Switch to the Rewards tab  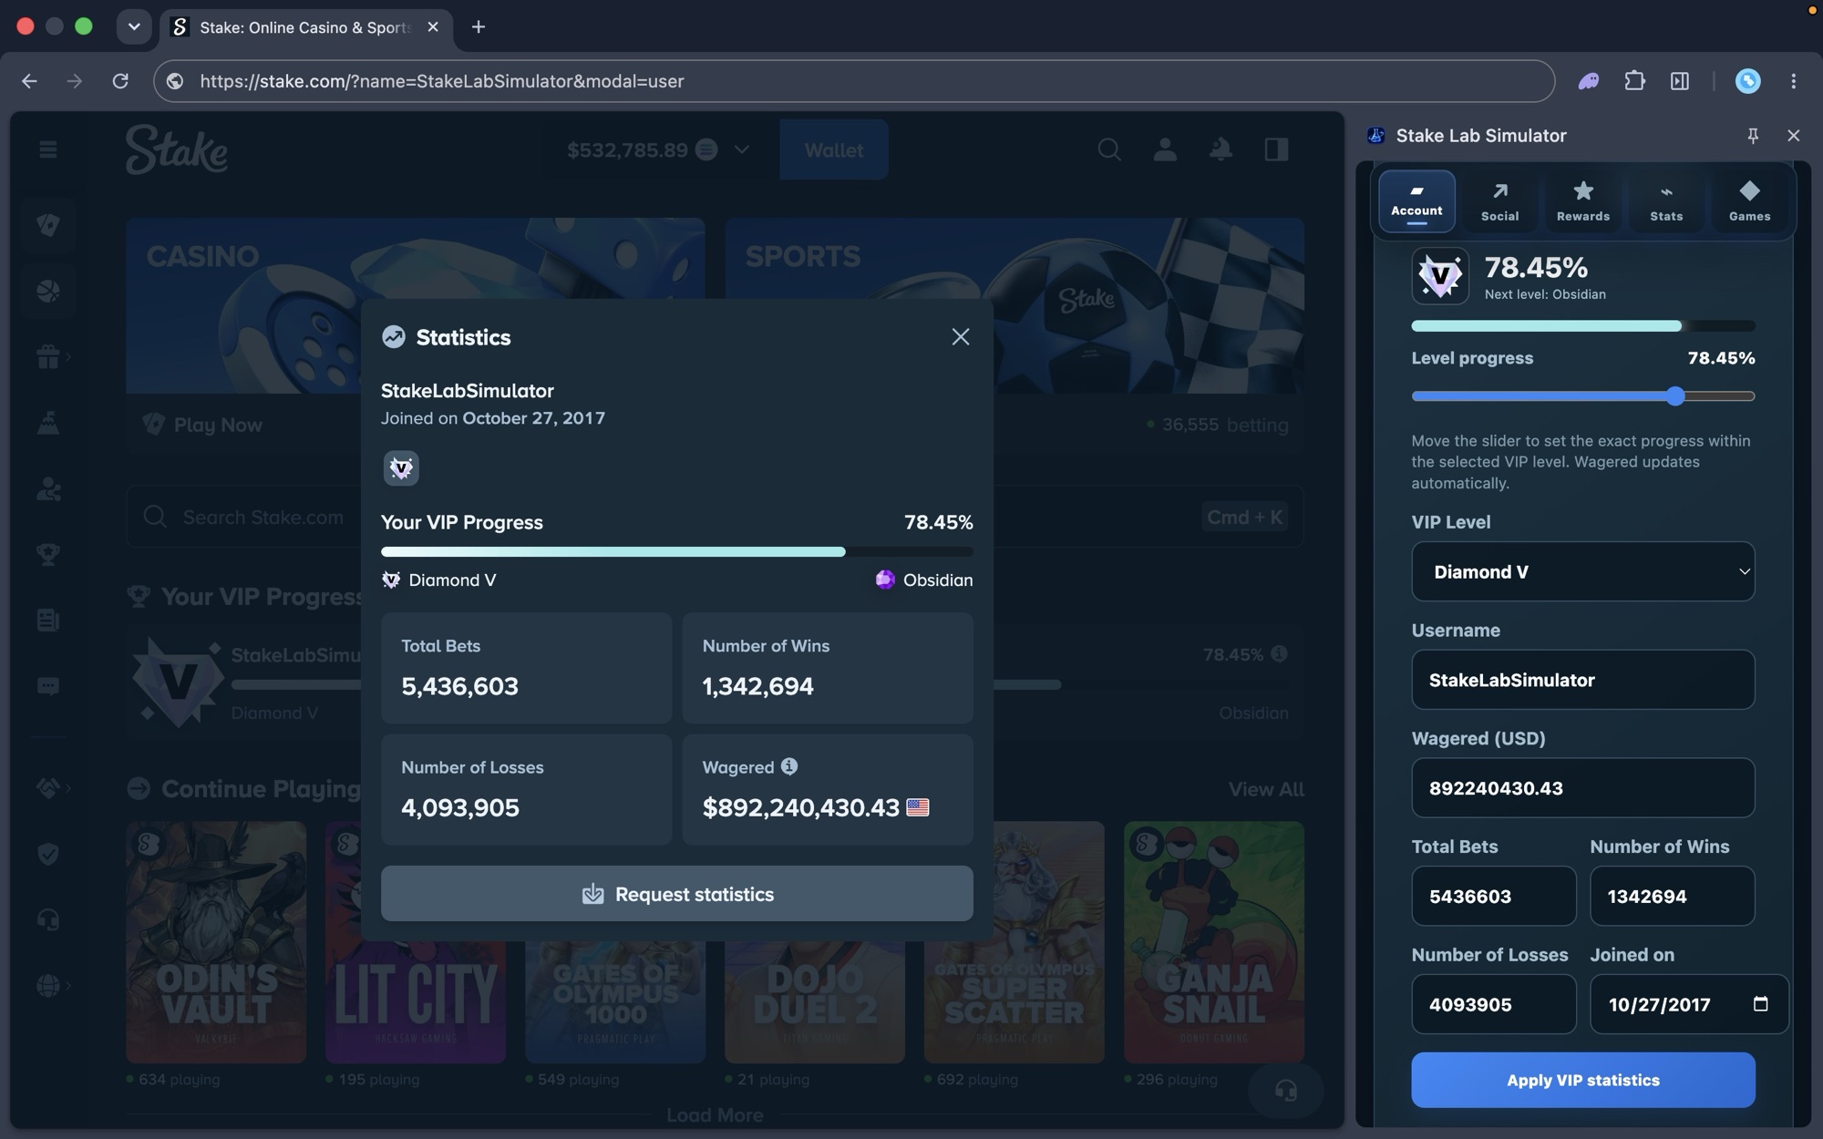click(x=1582, y=201)
